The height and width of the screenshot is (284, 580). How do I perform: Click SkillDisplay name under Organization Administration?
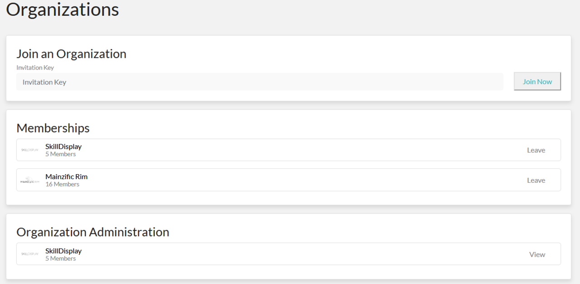click(63, 251)
